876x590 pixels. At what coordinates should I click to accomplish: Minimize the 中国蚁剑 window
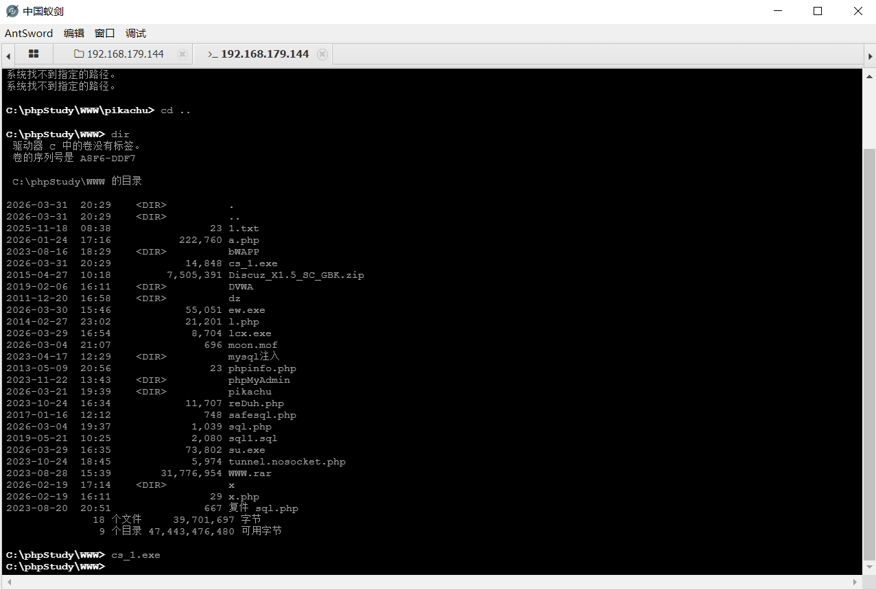[x=778, y=11]
